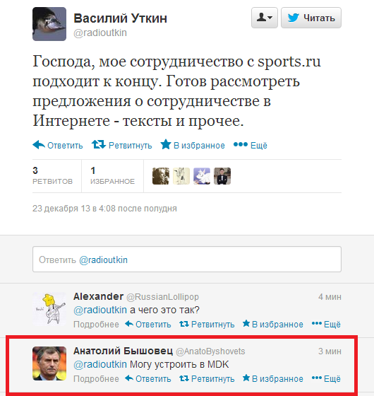Reply to the main tweet via Ответить
The height and width of the screenshot is (396, 374).
pos(58,145)
